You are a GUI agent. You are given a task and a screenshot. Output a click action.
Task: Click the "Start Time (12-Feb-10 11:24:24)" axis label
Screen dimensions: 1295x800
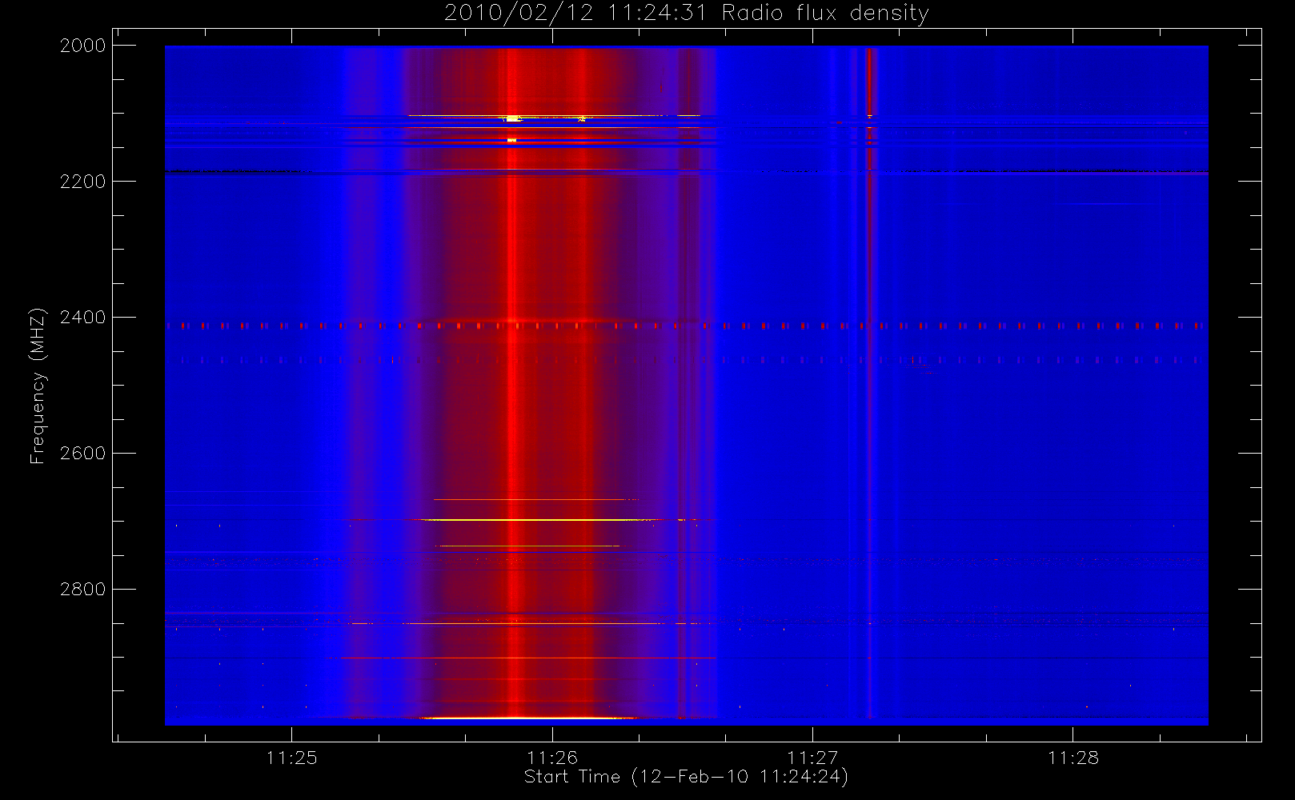[x=686, y=777]
